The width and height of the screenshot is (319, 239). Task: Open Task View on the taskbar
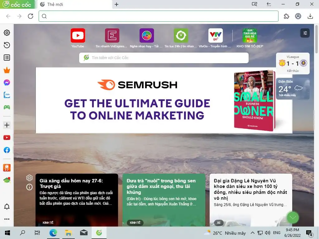37,233
